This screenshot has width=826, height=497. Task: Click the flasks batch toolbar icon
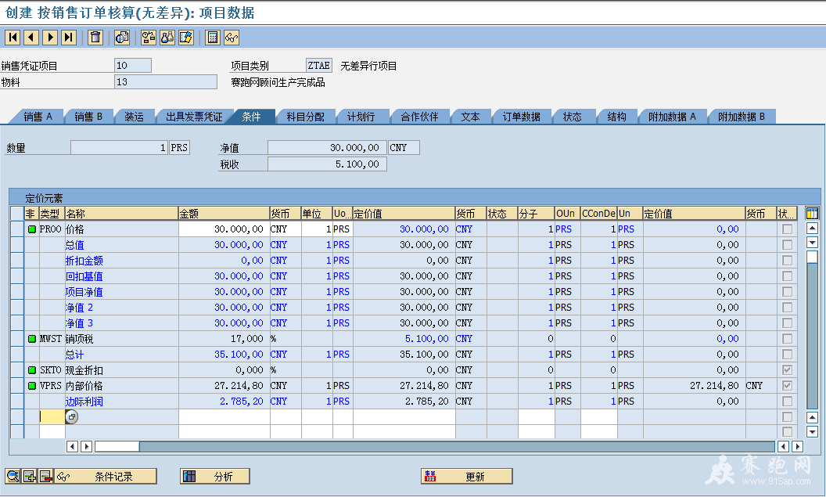(x=167, y=38)
